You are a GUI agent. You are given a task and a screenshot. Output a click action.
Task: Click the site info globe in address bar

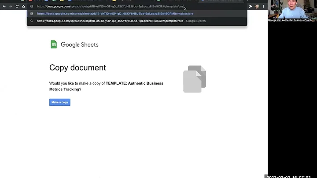point(32,7)
